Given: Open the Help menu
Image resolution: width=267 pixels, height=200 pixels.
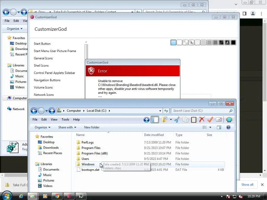Looking at the screenshot, I should [x=76, y=120].
